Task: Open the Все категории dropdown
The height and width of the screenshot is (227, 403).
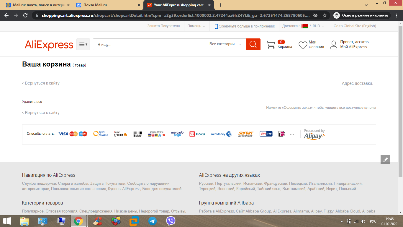Action: (225, 44)
